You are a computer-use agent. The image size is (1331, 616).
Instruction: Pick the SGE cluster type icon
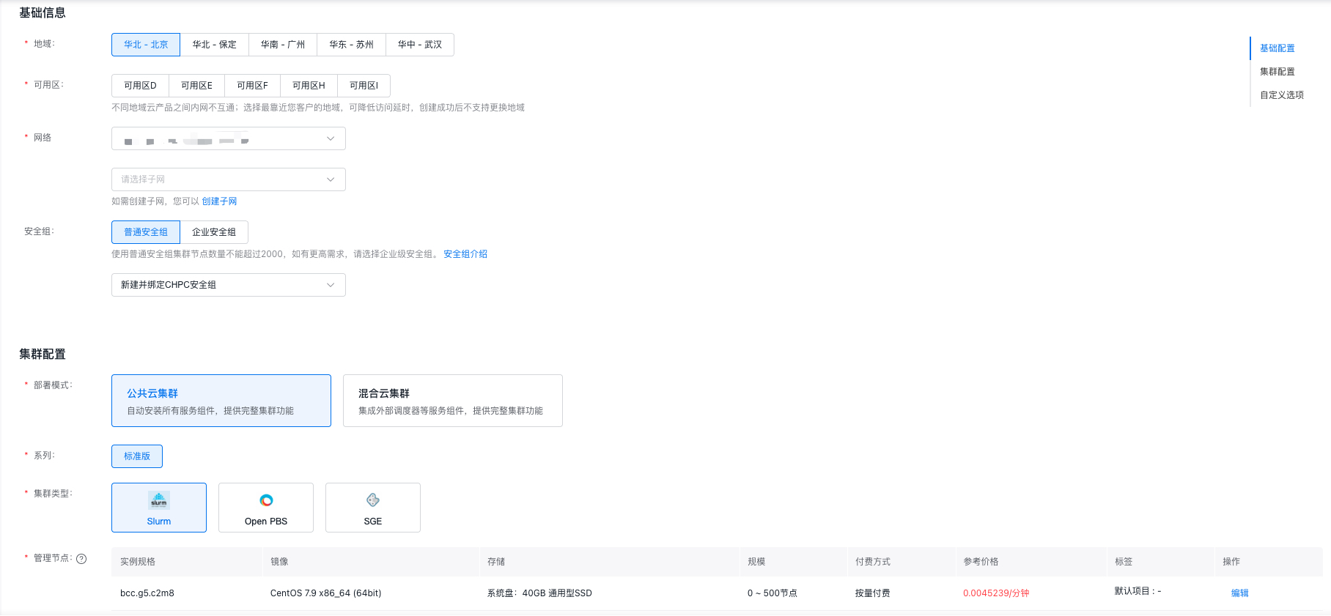tap(373, 500)
